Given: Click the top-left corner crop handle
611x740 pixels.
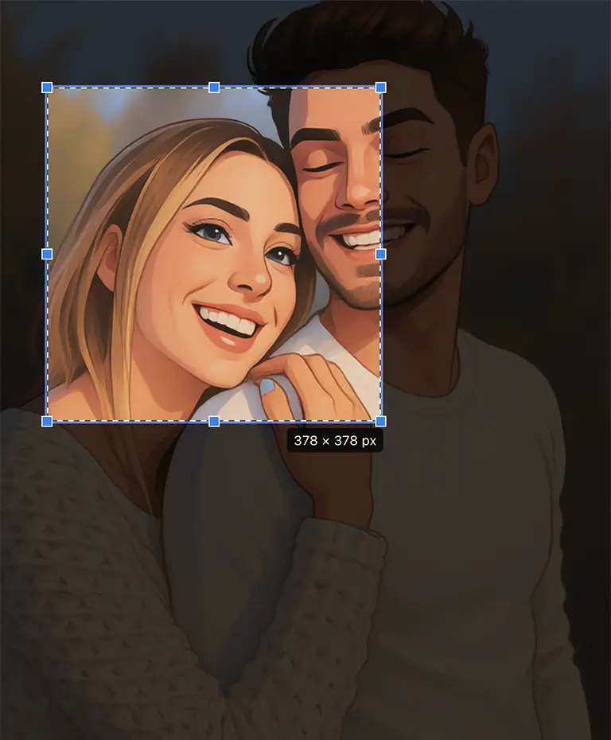Looking at the screenshot, I should (47, 88).
